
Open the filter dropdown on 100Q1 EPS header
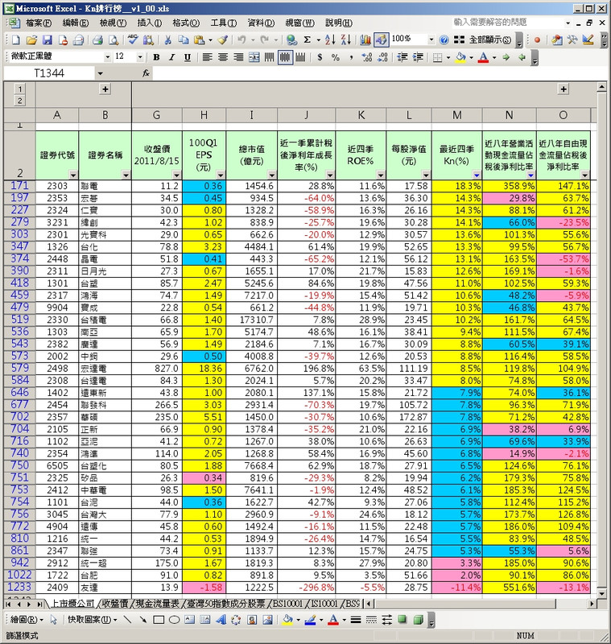click(221, 175)
